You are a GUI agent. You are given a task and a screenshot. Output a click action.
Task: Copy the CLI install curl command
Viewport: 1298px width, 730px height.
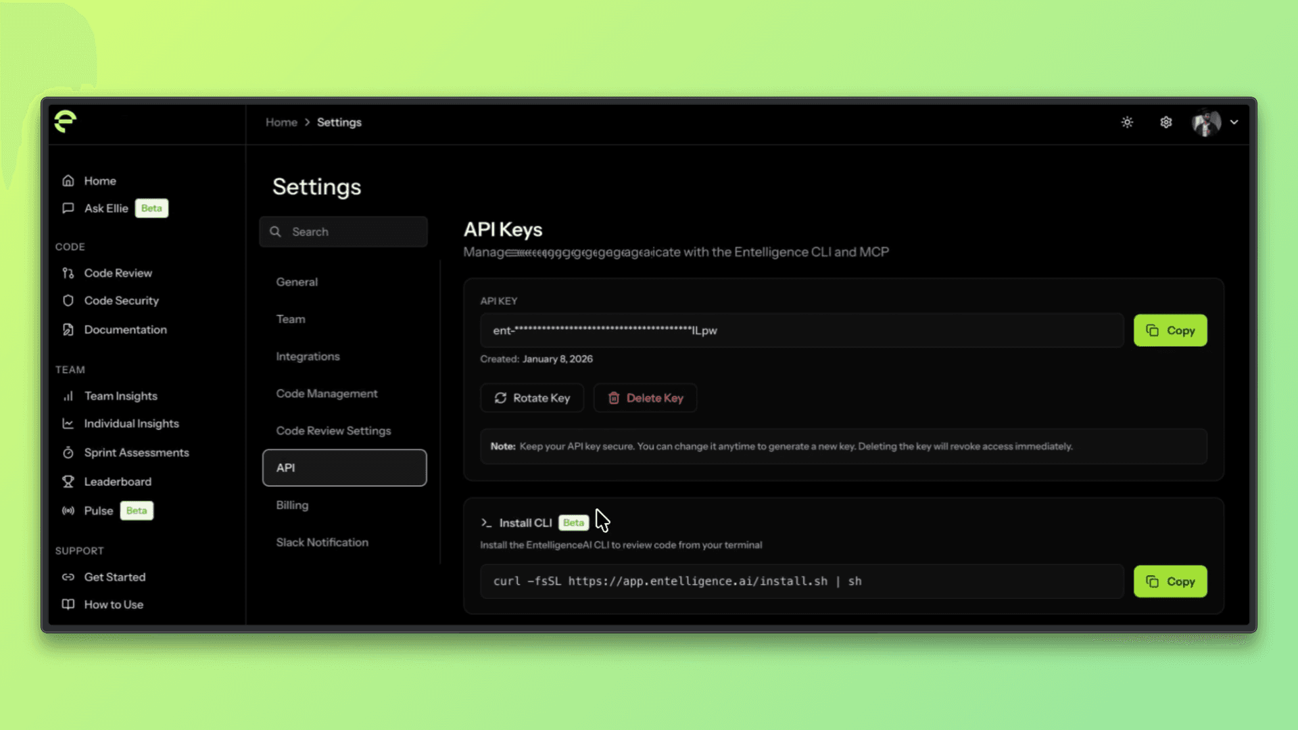point(1170,581)
